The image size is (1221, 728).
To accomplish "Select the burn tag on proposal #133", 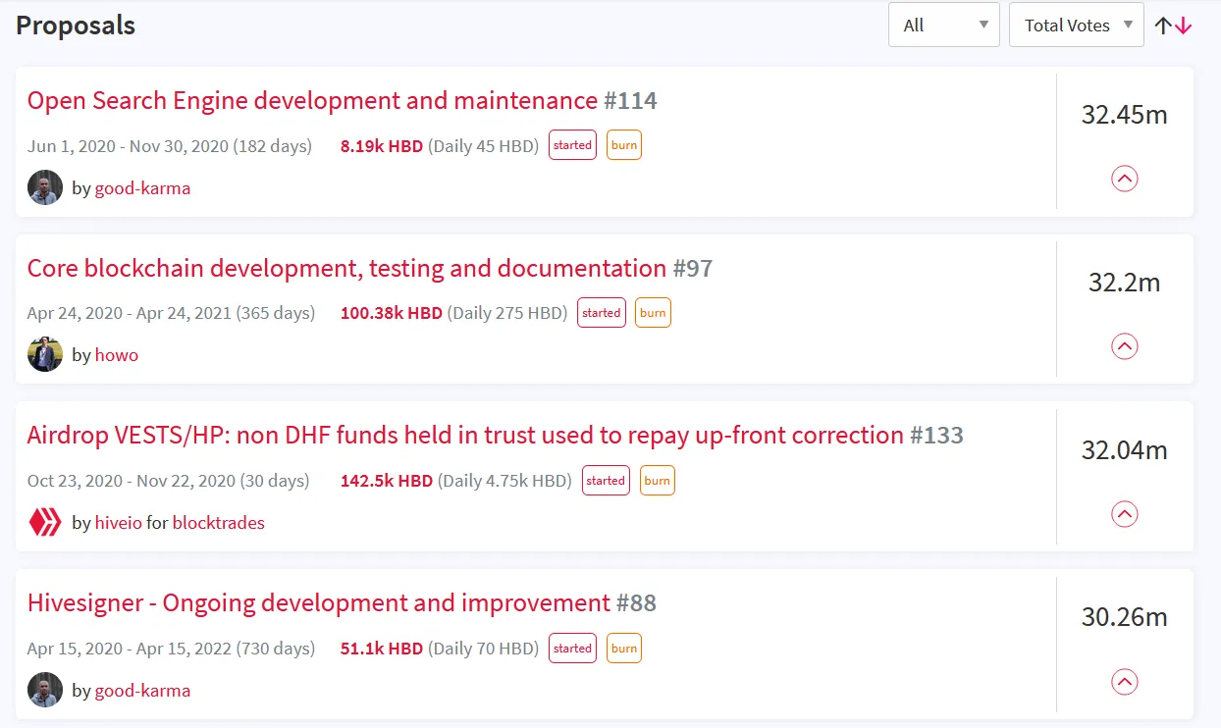I will [658, 481].
